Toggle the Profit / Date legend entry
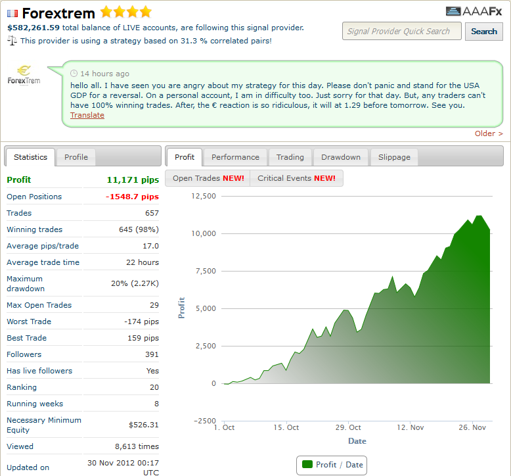Viewport: 511px width, 476px height. click(332, 465)
